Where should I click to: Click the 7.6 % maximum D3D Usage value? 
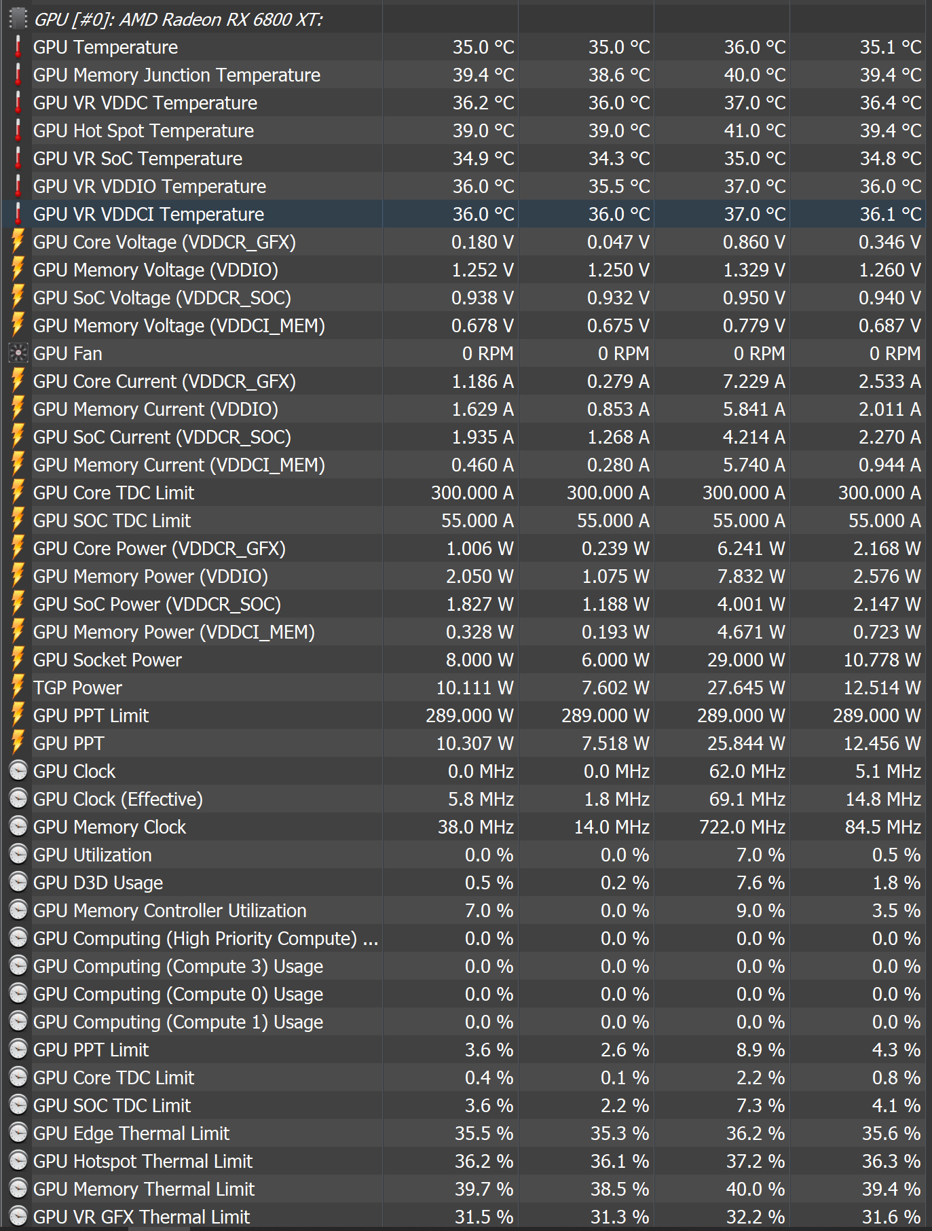(x=761, y=882)
